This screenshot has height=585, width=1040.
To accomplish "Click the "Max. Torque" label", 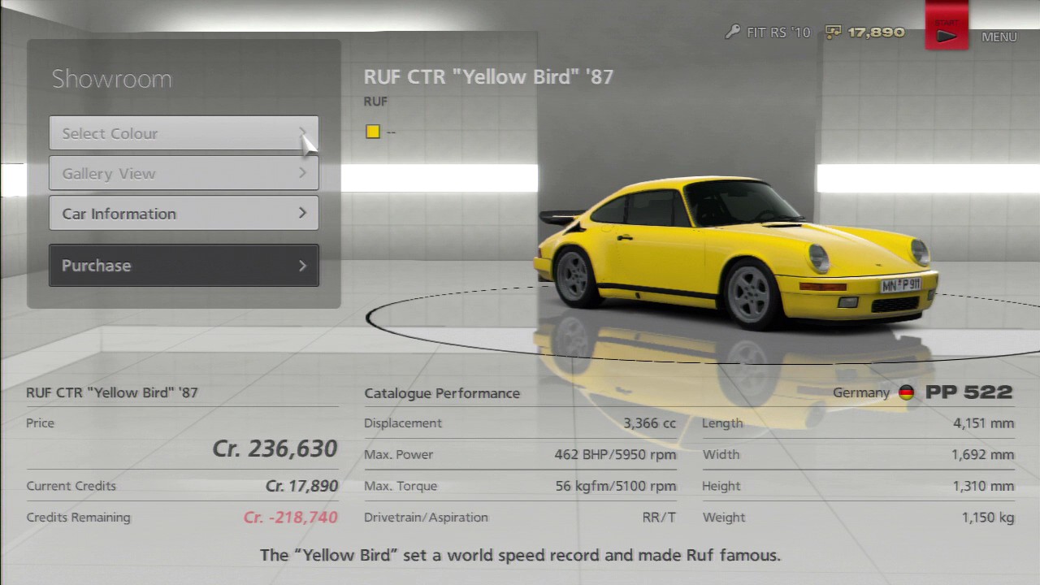I will coord(401,486).
